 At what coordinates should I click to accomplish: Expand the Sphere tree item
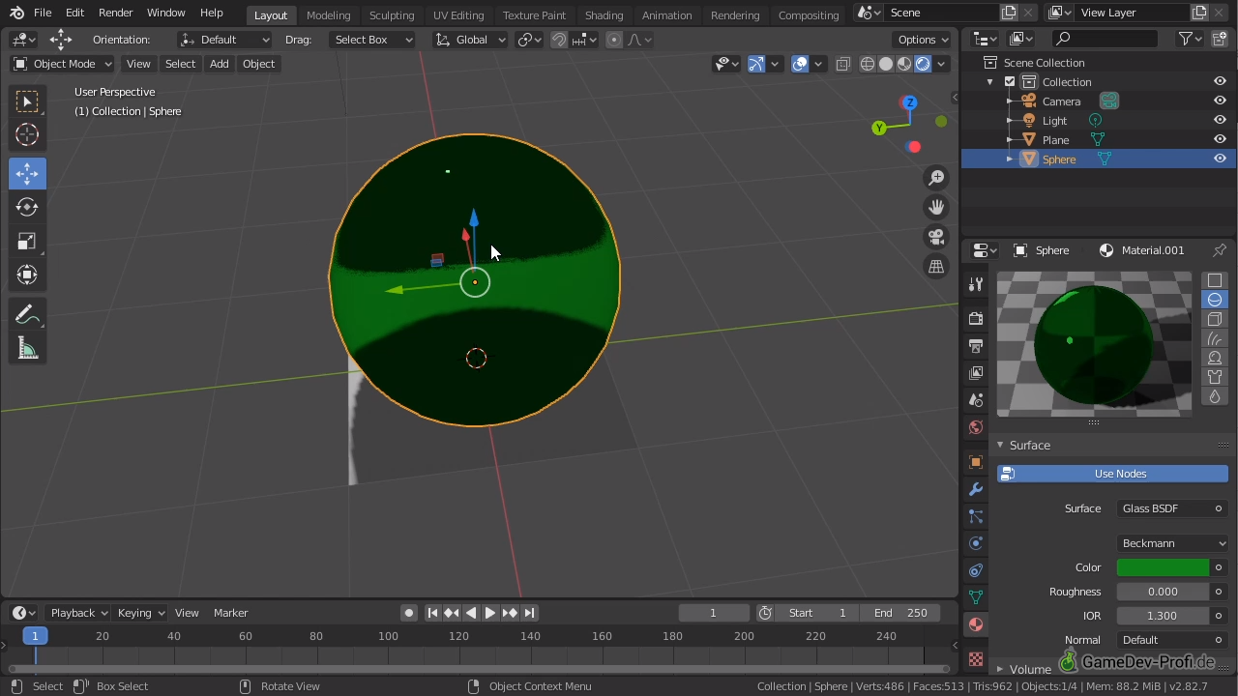tap(1010, 159)
